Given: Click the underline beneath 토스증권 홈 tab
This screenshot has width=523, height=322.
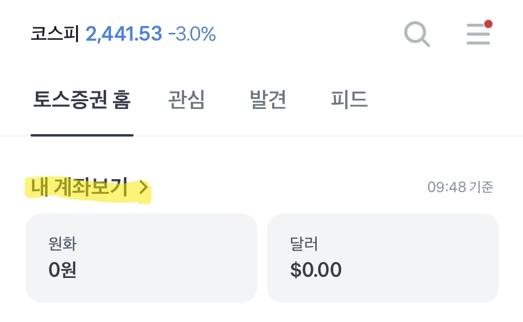Looking at the screenshot, I should 82,135.
